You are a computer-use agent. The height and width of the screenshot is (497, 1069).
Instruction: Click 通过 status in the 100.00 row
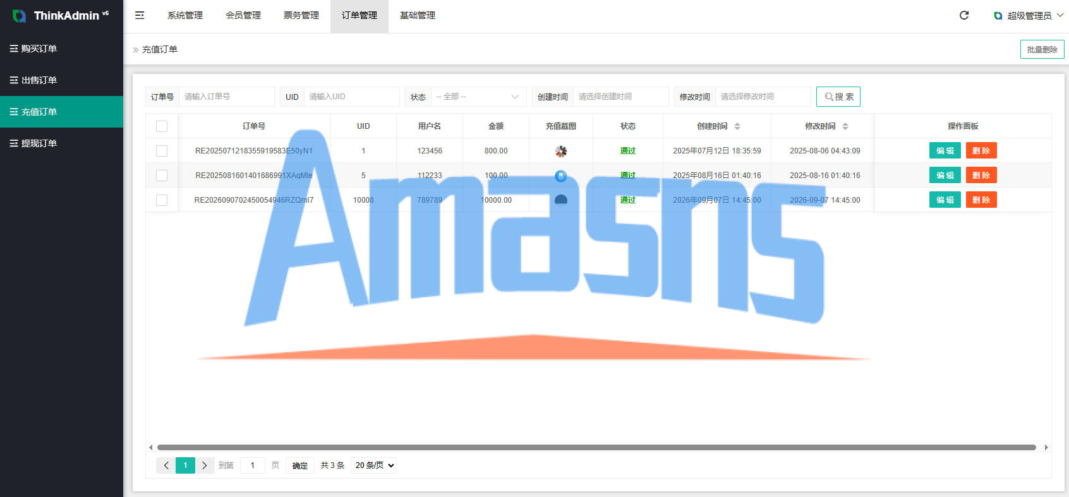click(628, 176)
